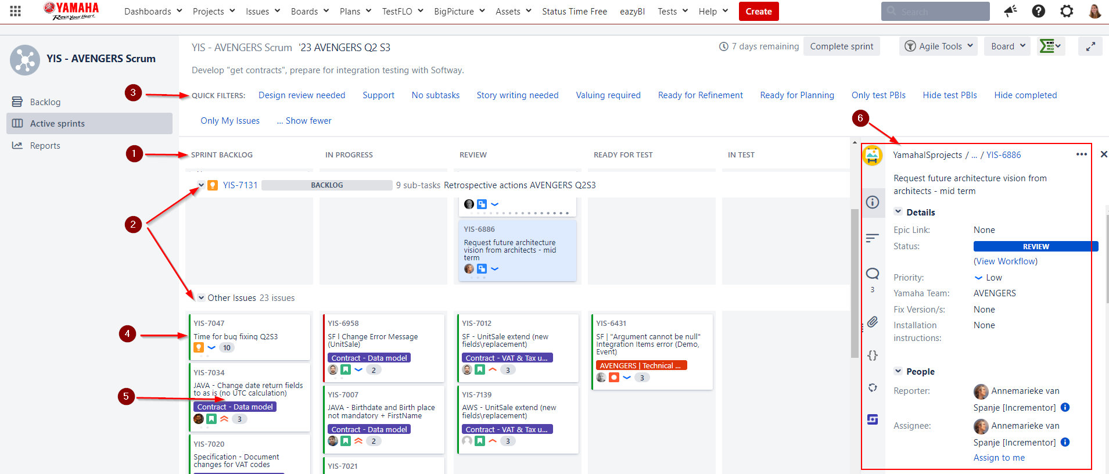Image resolution: width=1109 pixels, height=474 pixels.
Task: Open the Plans menu
Action: click(x=356, y=11)
